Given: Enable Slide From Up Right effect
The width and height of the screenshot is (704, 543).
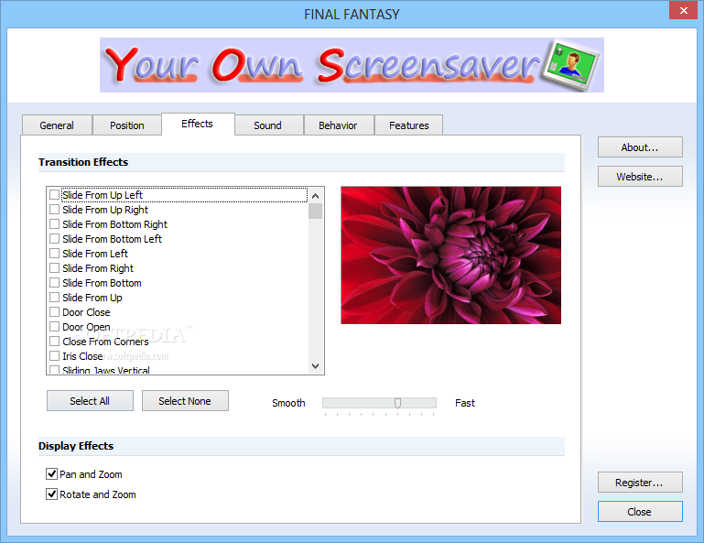Looking at the screenshot, I should pos(54,210).
